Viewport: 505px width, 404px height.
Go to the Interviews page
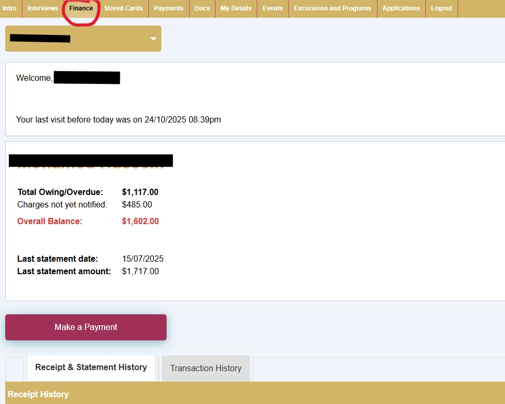coord(43,8)
